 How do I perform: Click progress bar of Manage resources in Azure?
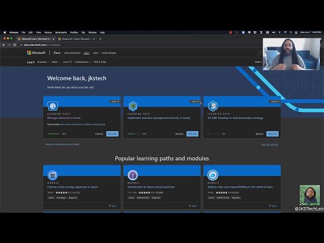point(54,134)
